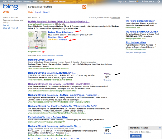Open Shopping in the top navigation
Viewport: 162px width, 139px height.
(x=27, y=2)
